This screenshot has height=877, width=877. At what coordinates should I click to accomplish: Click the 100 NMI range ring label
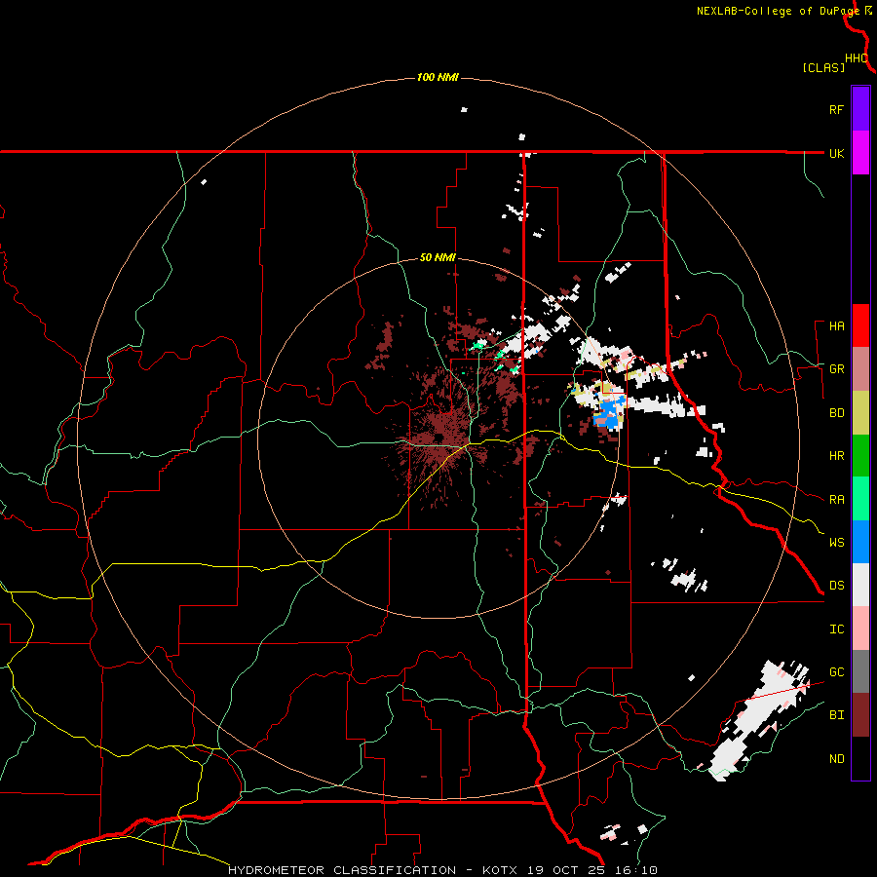[438, 77]
